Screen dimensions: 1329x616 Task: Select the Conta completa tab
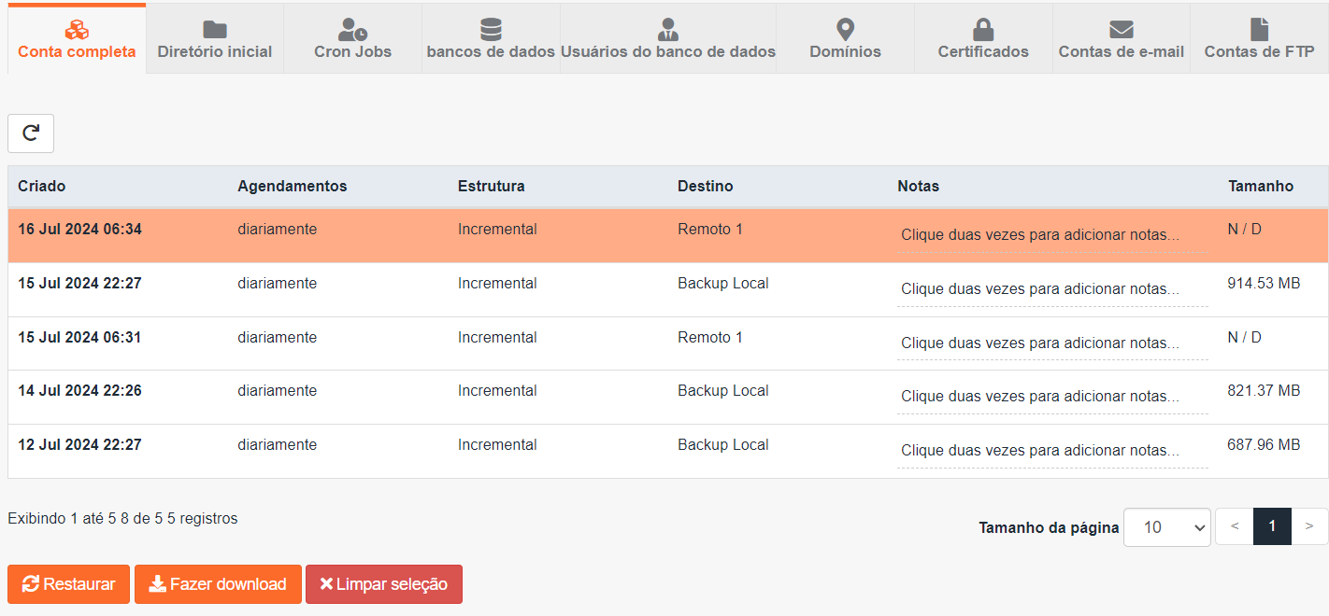point(77,40)
